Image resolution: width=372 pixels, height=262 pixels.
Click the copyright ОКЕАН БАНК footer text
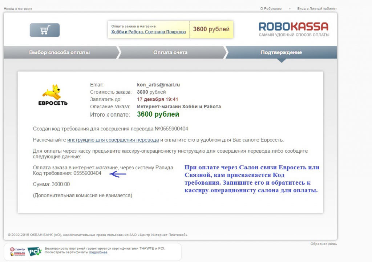coord(97,235)
